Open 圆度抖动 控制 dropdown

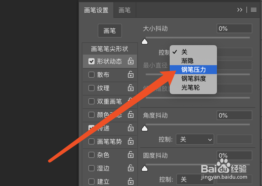coord(195,179)
